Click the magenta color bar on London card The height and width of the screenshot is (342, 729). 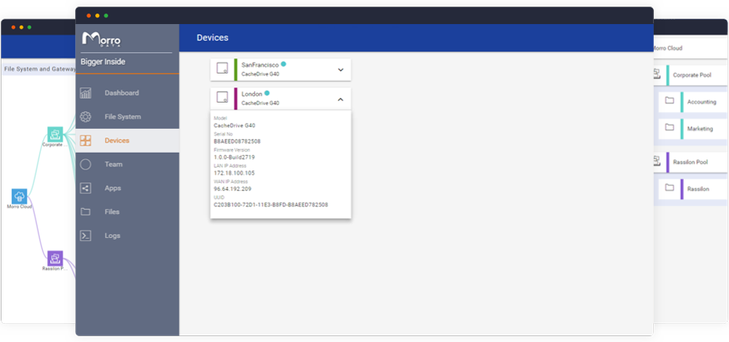[x=236, y=98]
